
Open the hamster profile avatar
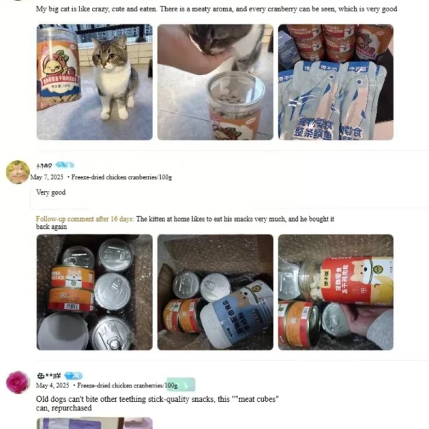click(18, 172)
